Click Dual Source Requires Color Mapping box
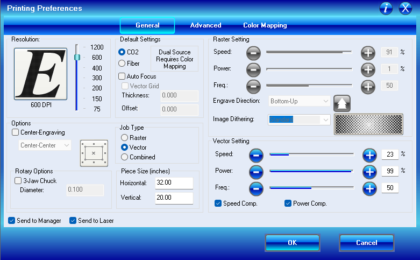The image size is (420, 260). (175, 59)
